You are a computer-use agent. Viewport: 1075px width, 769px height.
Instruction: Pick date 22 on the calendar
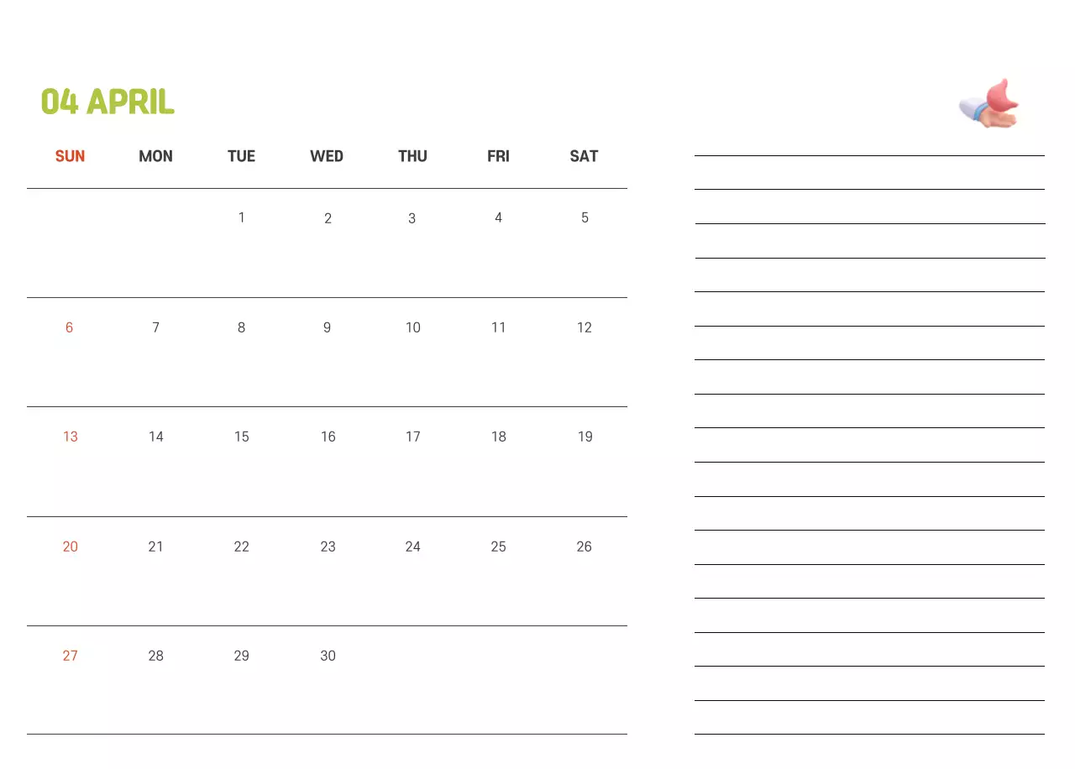[241, 547]
